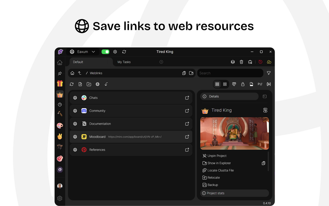The image size is (329, 206).
Task: Focus the Search input field
Action: click(230, 73)
